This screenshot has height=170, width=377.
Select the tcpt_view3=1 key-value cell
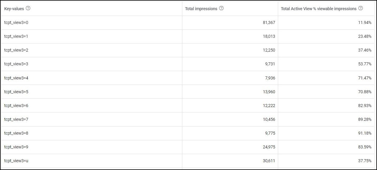(16, 36)
